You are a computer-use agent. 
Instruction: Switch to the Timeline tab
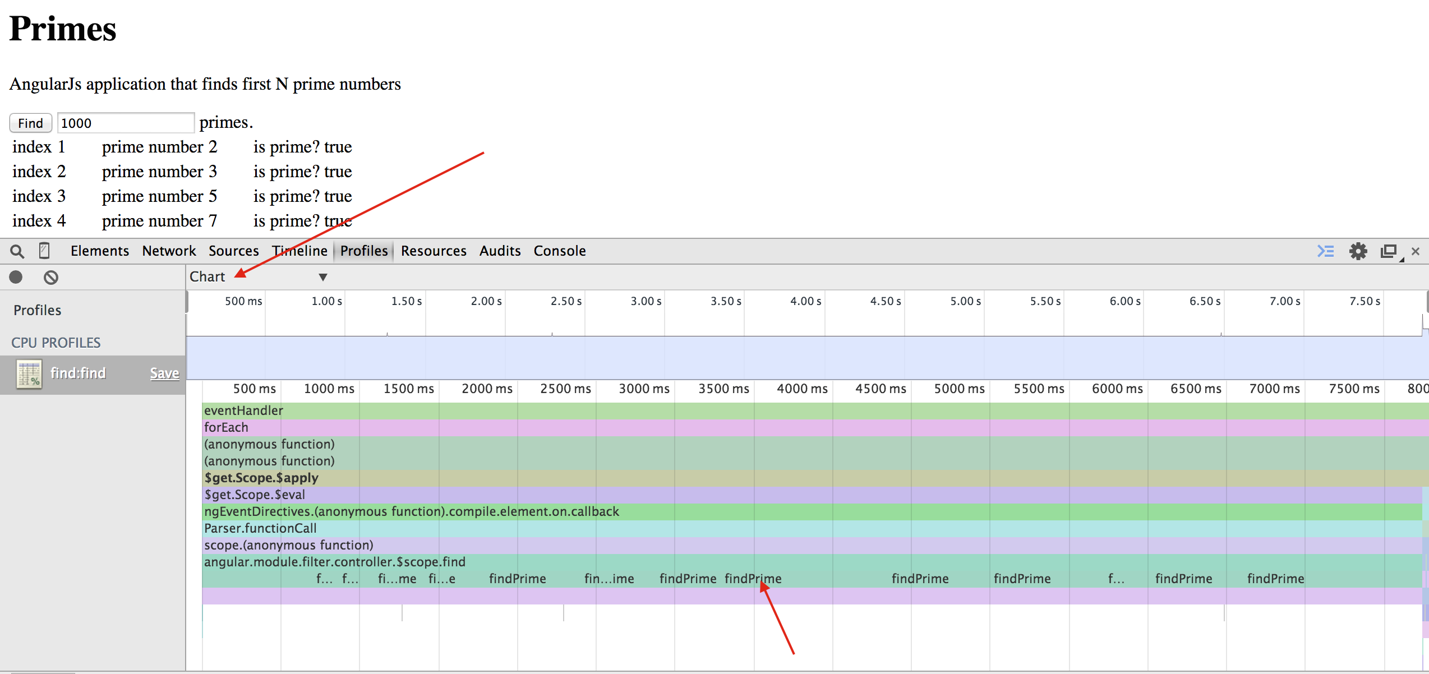pyautogui.click(x=299, y=251)
